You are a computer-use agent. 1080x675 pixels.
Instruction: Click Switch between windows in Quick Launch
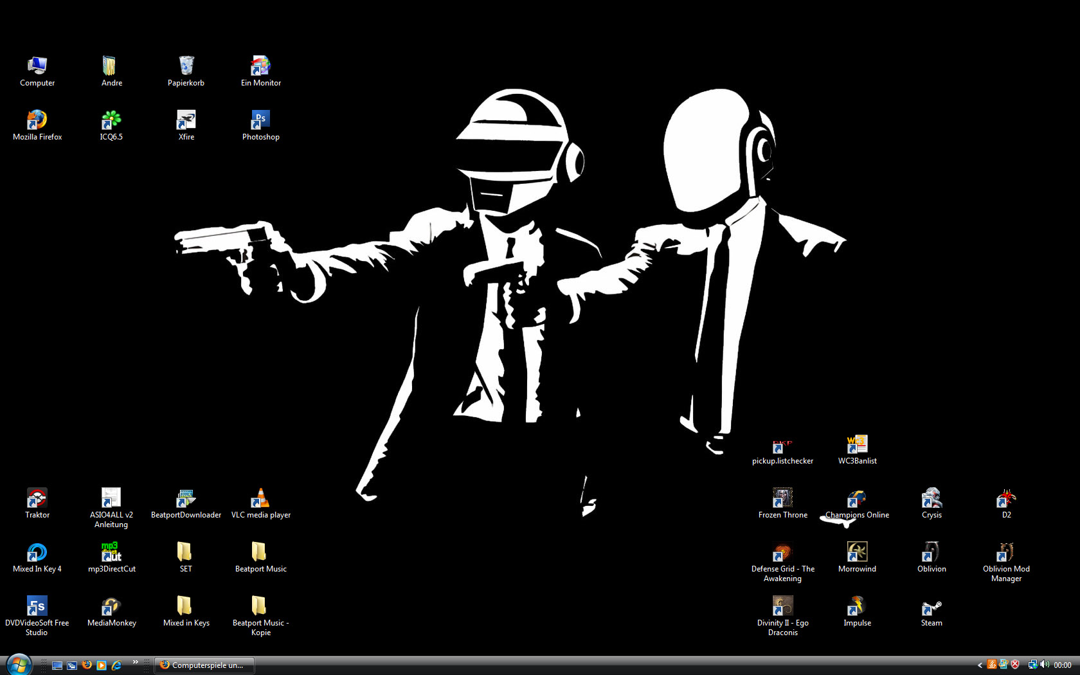[72, 665]
